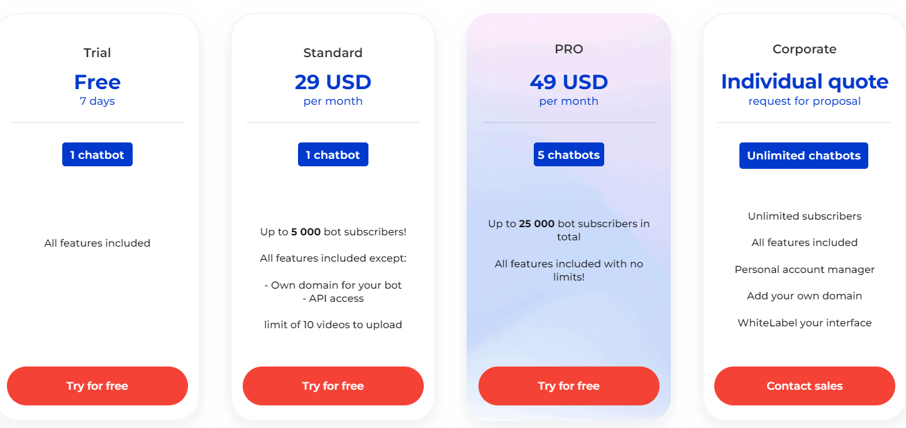Viewport: 906px width, 428px height.
Task: Click the Contact sales button
Action: click(804, 386)
